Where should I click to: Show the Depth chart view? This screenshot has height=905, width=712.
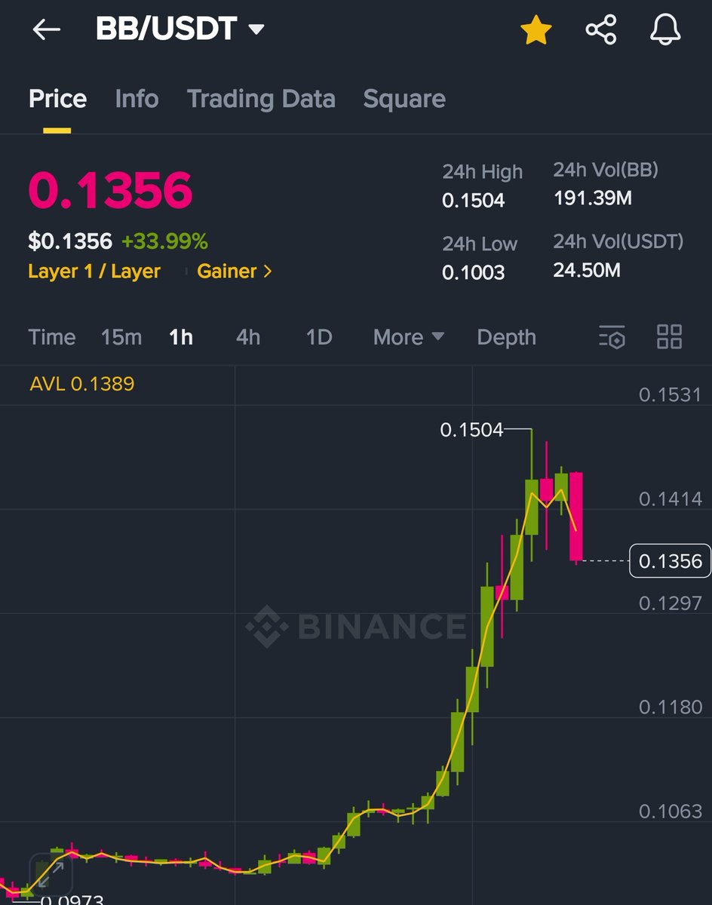point(506,337)
